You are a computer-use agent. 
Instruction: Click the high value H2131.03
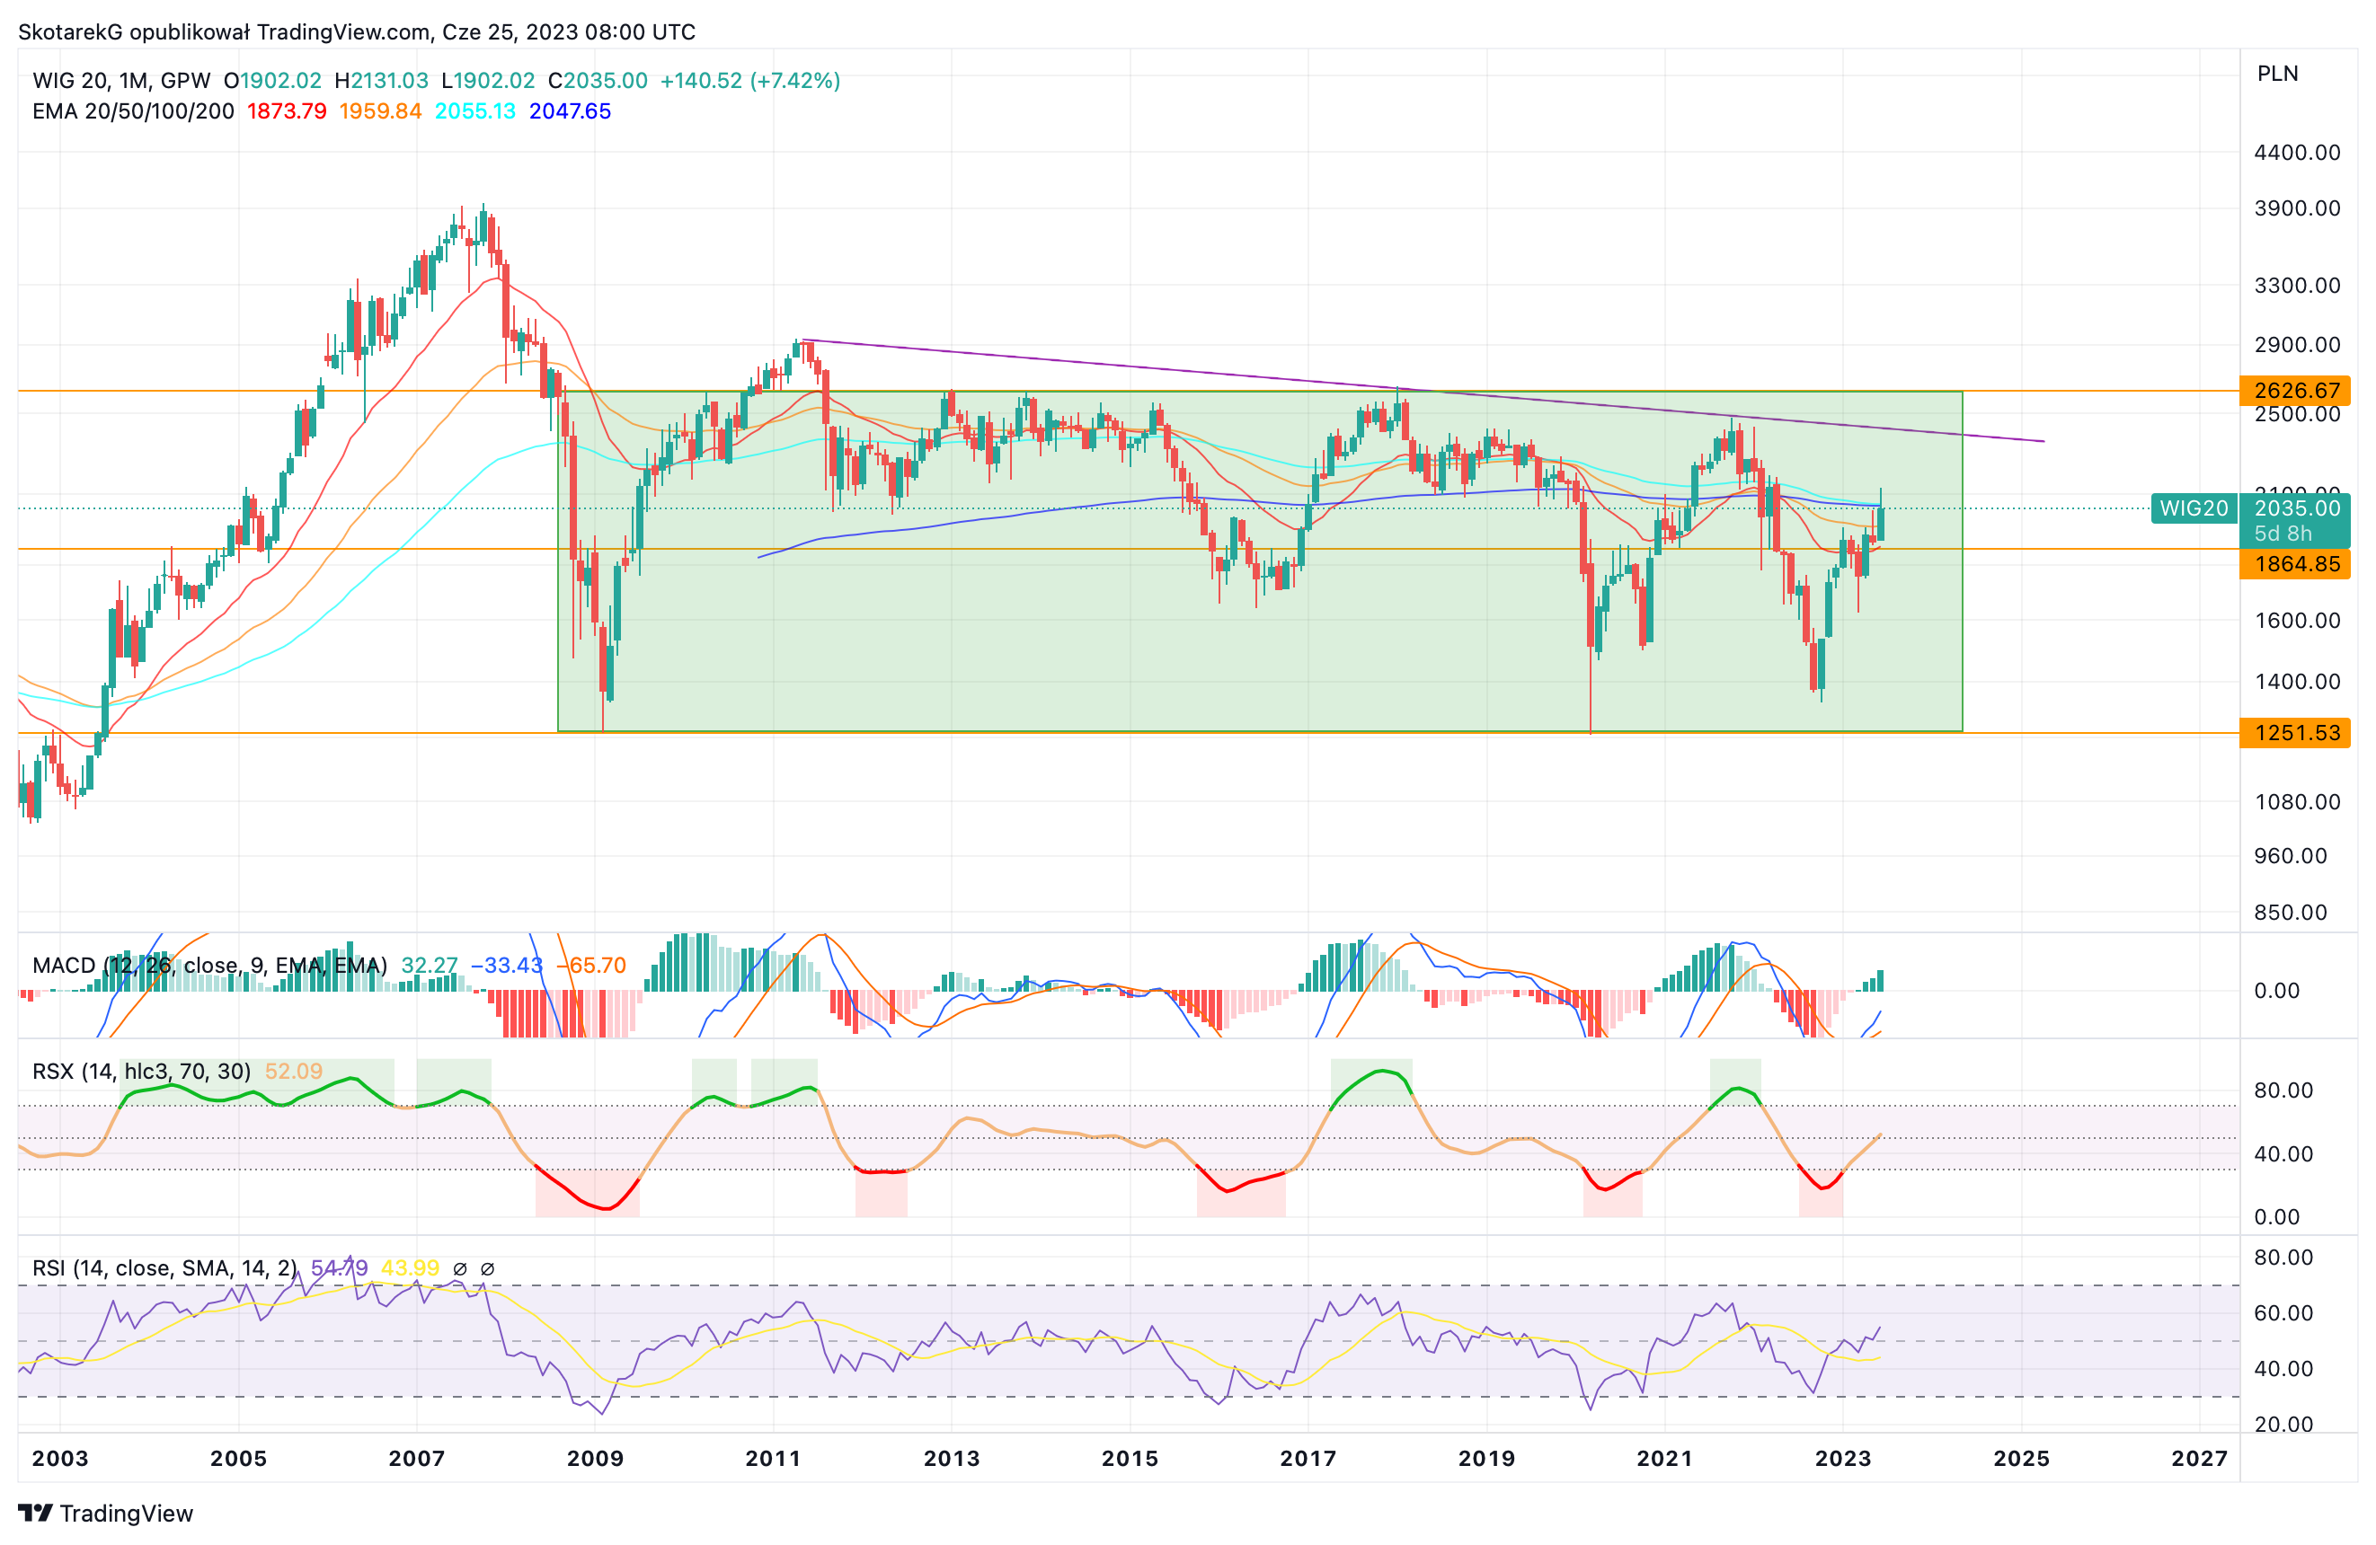(381, 81)
